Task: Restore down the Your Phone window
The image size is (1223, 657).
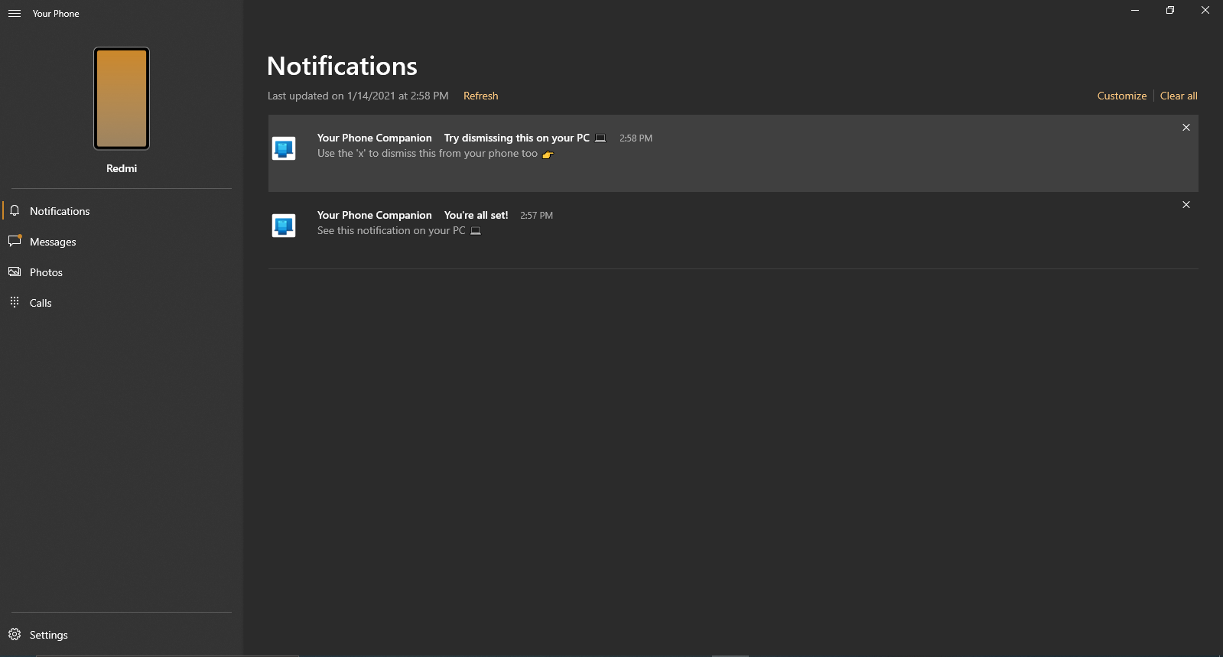Action: pyautogui.click(x=1170, y=10)
